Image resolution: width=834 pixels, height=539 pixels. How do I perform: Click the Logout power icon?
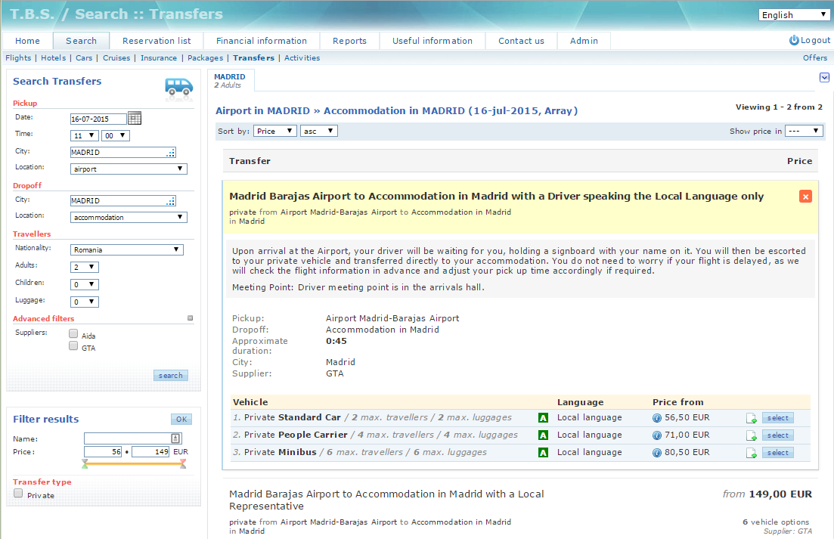pos(794,40)
